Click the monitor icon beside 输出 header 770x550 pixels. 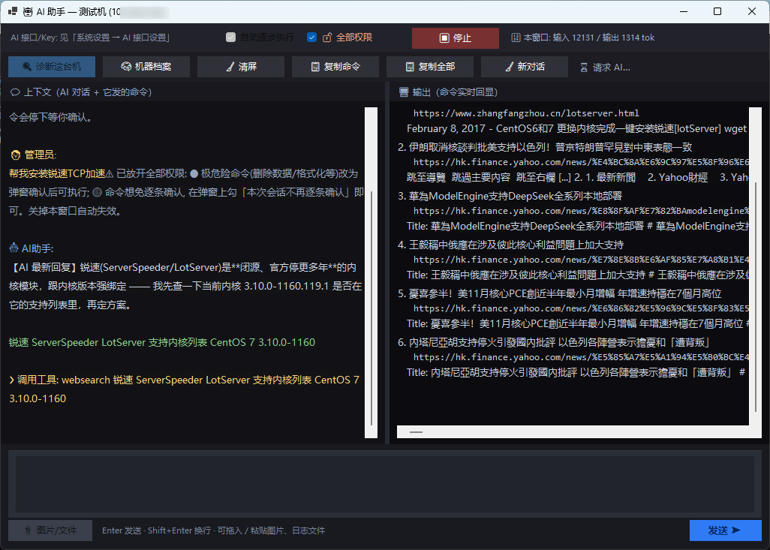click(x=404, y=92)
